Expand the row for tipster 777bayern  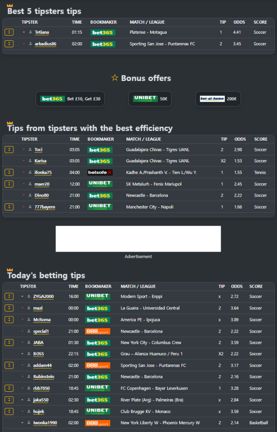(x=9, y=207)
